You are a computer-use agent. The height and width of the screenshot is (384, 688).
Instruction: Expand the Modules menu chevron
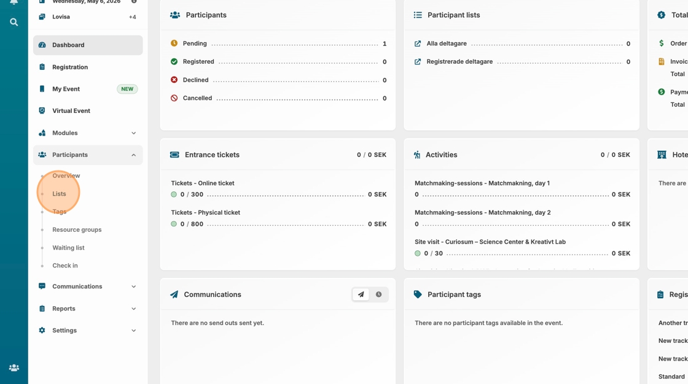click(133, 133)
